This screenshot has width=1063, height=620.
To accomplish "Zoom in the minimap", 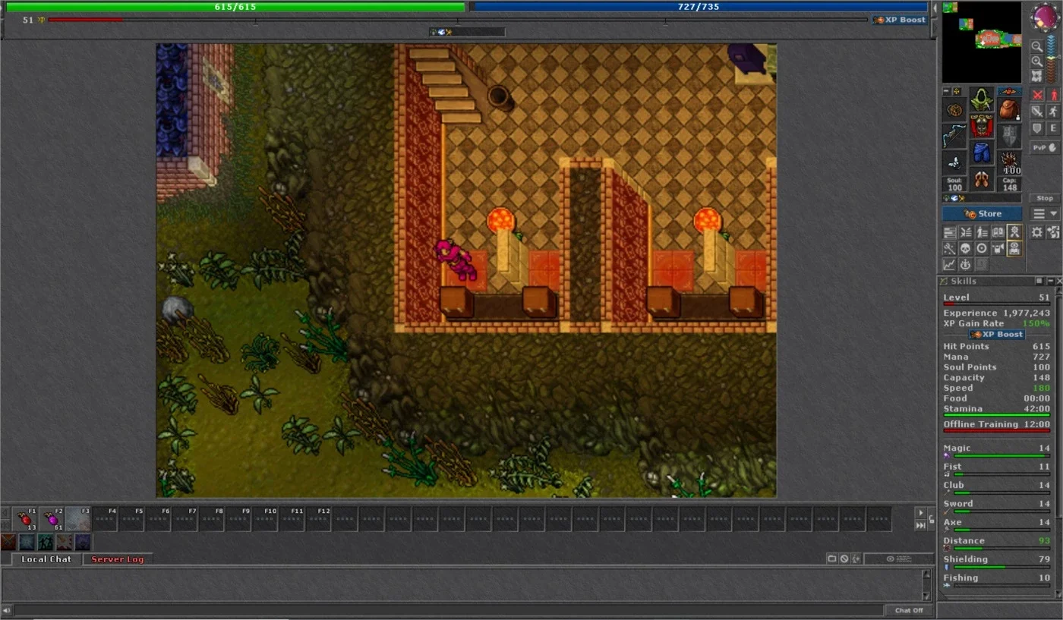I will [1037, 61].
